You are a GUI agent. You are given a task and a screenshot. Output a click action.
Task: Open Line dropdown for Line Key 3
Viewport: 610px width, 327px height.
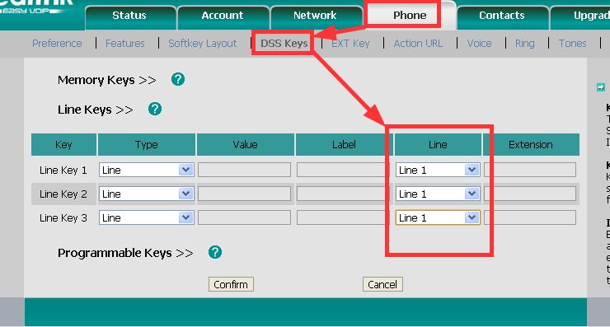tap(438, 217)
